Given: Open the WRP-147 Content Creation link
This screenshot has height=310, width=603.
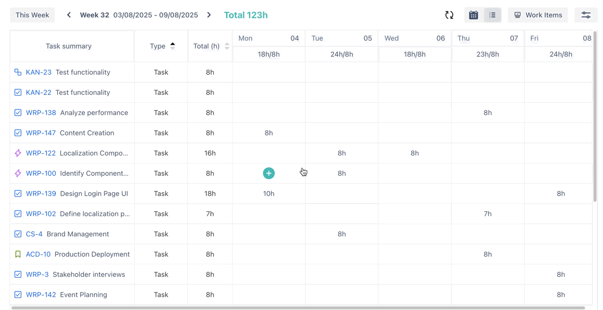Looking at the screenshot, I should pyautogui.click(x=41, y=133).
